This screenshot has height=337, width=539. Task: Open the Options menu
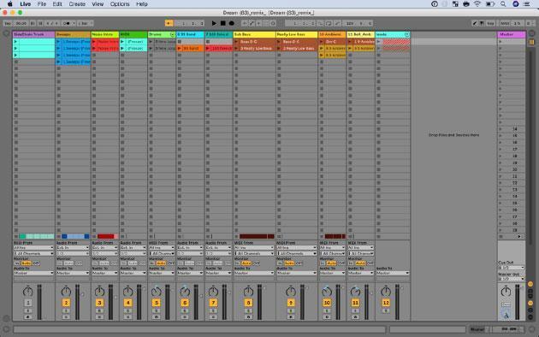(120, 4)
